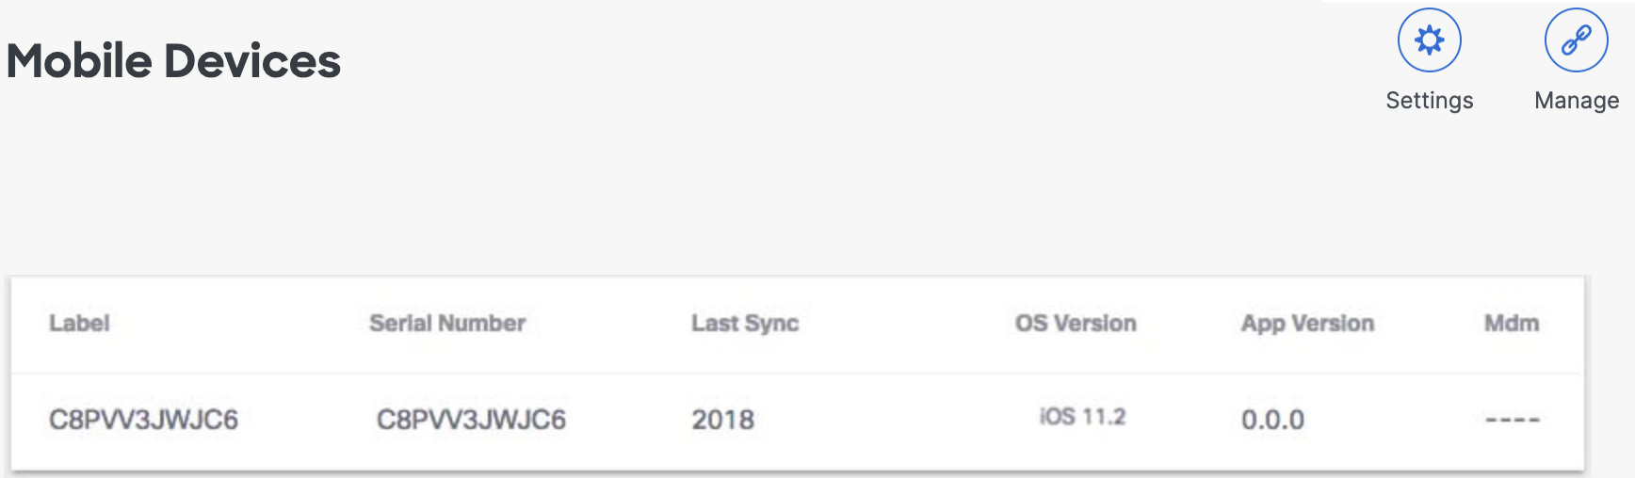Image resolution: width=1635 pixels, height=478 pixels.
Task: Sort by the Mdm column header
Action: tap(1512, 324)
